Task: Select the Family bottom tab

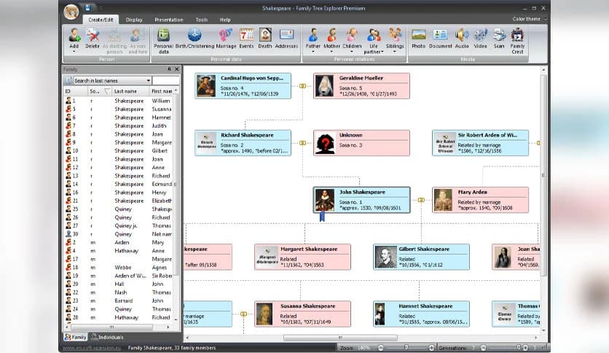Action: click(x=76, y=337)
